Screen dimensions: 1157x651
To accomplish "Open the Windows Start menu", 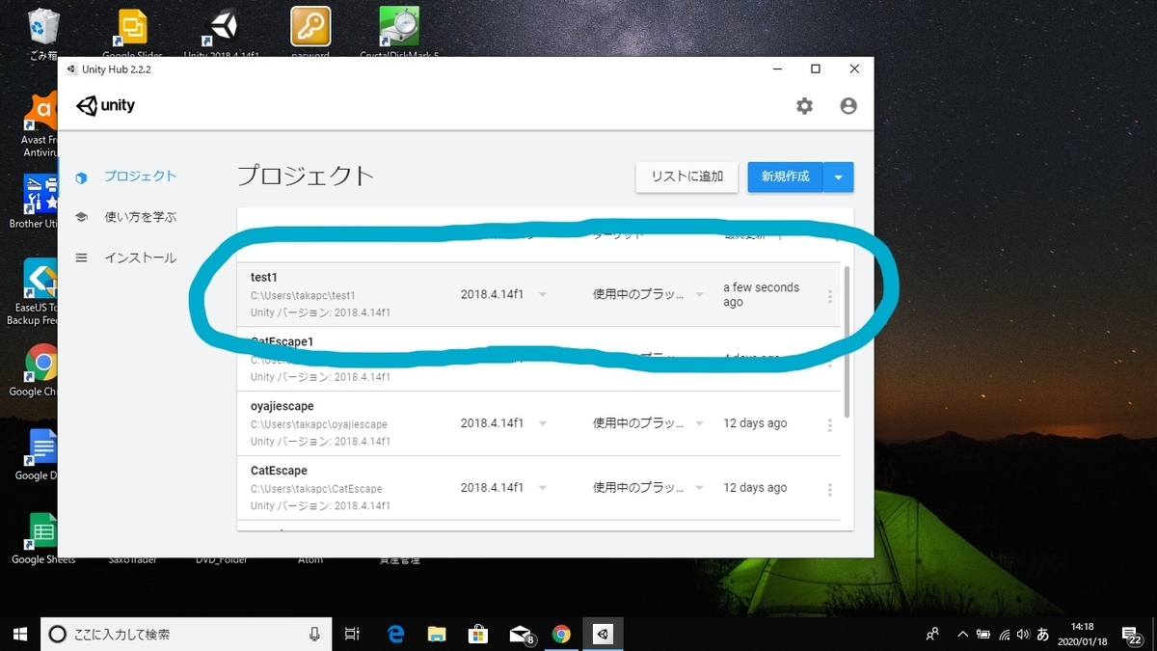I will [x=20, y=634].
